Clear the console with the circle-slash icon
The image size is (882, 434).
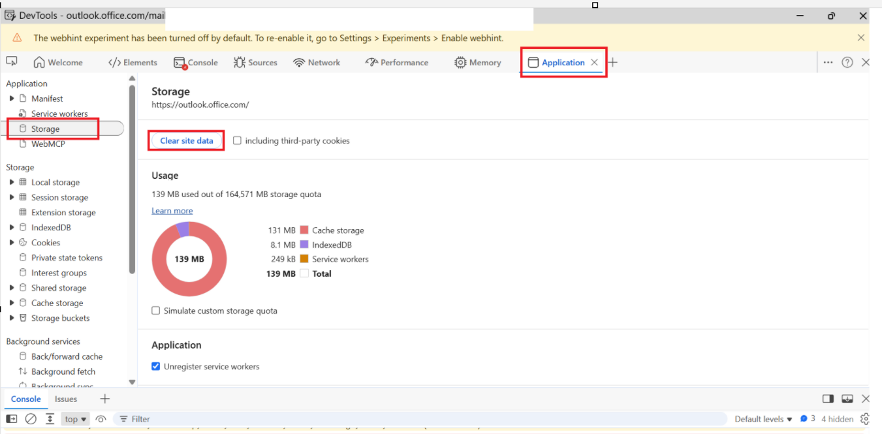pos(31,419)
